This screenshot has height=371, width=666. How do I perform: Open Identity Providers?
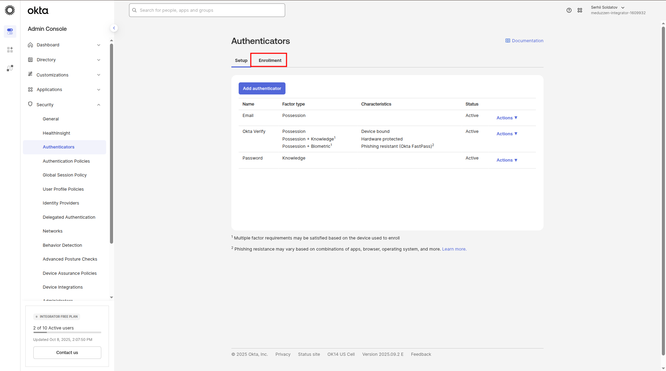coord(61,203)
